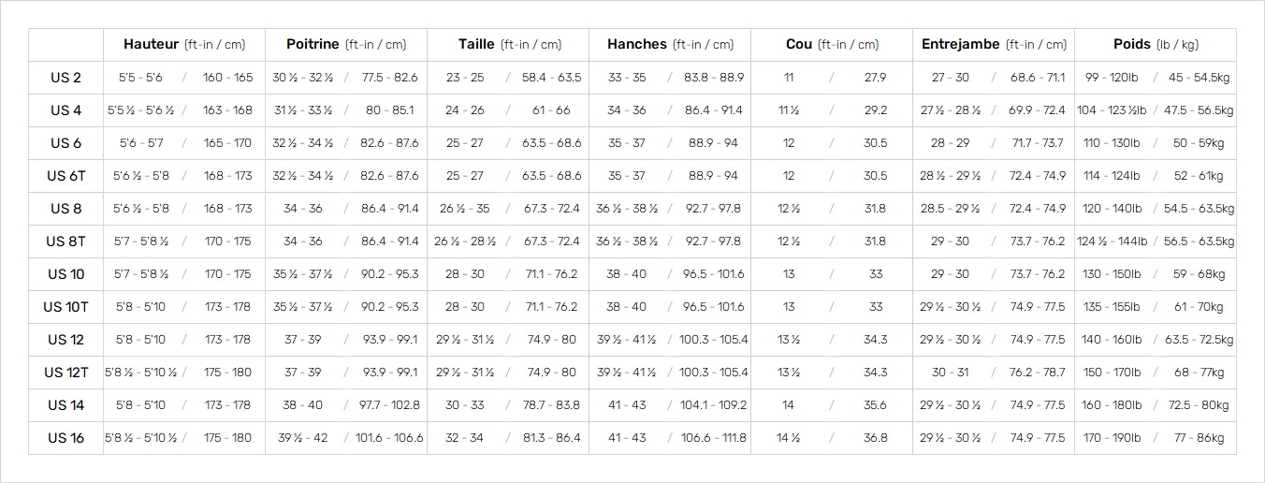This screenshot has width=1265, height=483.
Task: Select the US 6T row label
Action: tap(65, 176)
